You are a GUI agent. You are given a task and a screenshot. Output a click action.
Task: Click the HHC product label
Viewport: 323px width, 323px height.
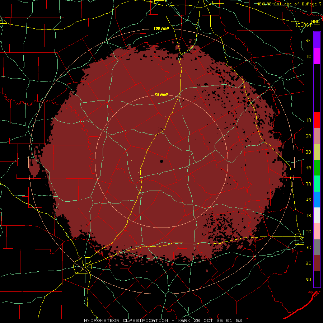[315, 22]
